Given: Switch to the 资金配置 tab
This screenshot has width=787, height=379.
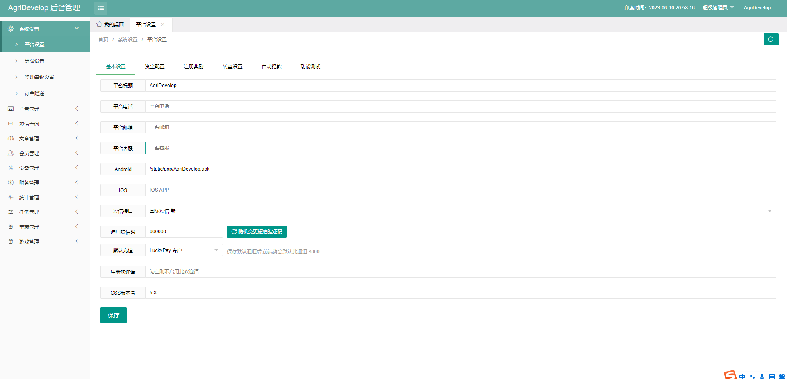Looking at the screenshot, I should pos(155,67).
